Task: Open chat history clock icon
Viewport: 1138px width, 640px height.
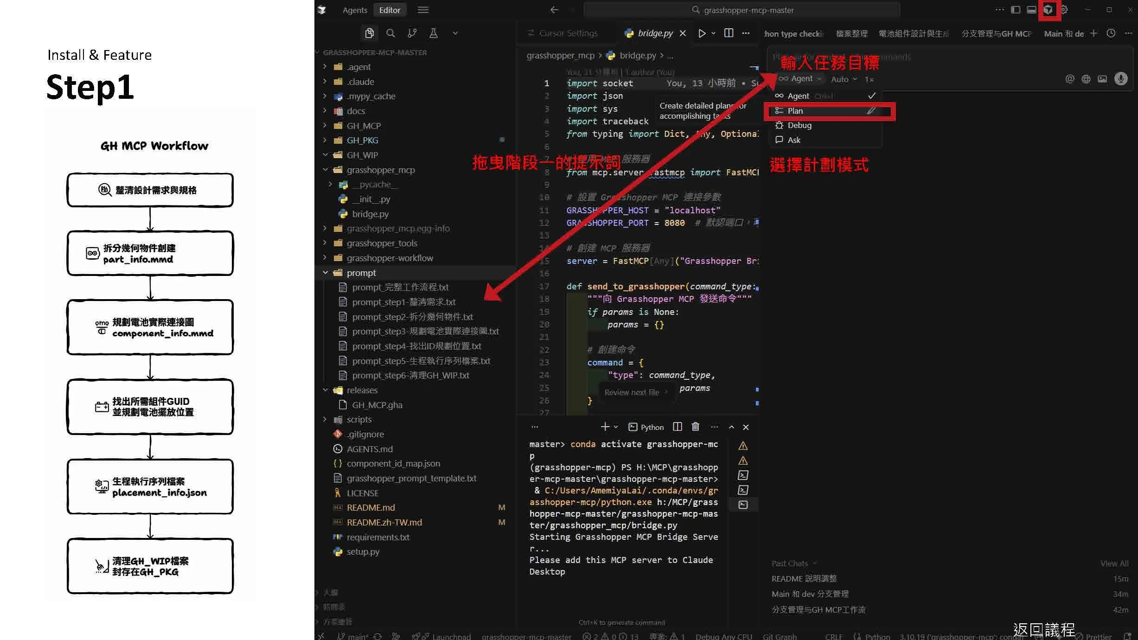Action: (x=1111, y=33)
